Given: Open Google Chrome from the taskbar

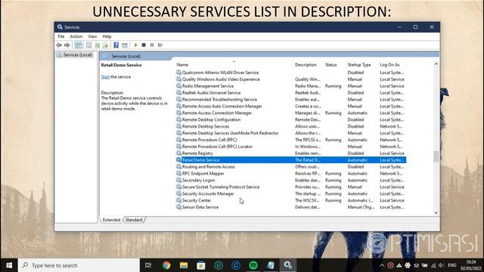Looking at the screenshot, I should 166,265.
